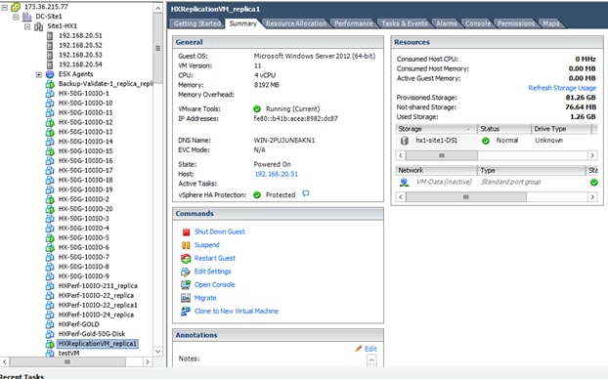Click Refresh Storage Usage link

pos(562,88)
